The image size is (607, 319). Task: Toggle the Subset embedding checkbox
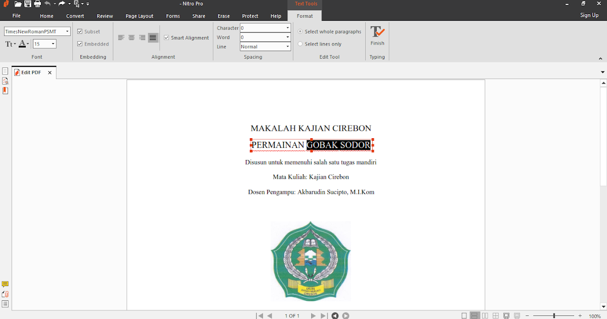[x=80, y=31]
